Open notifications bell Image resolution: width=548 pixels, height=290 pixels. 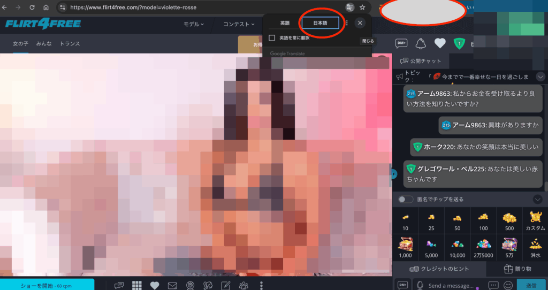point(421,43)
